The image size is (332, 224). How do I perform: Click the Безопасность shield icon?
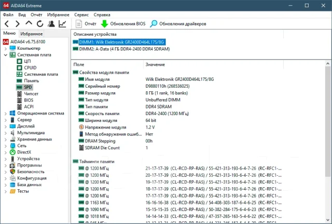click(12, 172)
